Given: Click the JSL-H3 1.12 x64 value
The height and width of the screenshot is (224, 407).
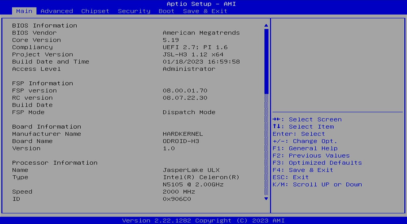Looking at the screenshot, I should point(193,54).
